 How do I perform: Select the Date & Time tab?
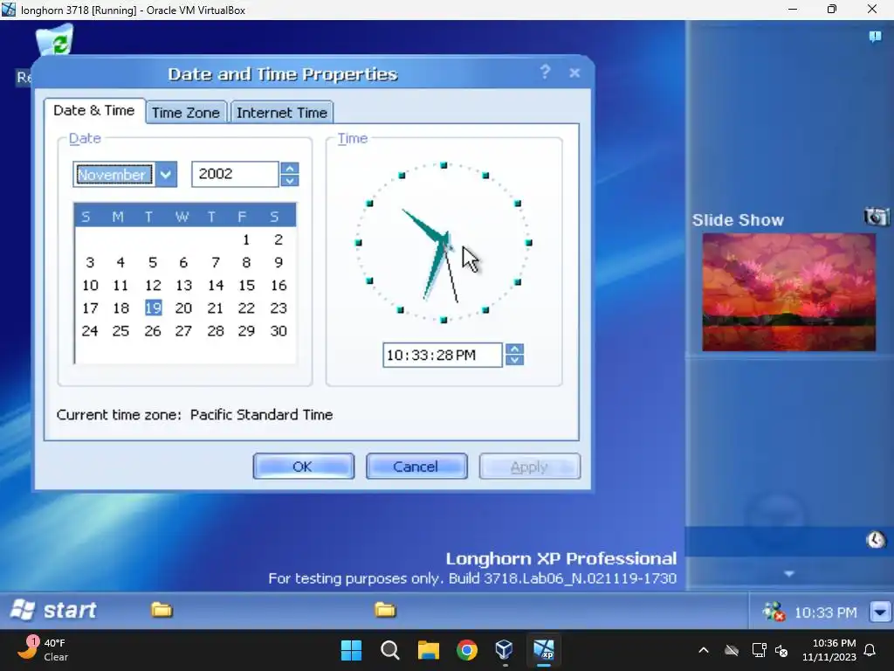pyautogui.click(x=94, y=110)
